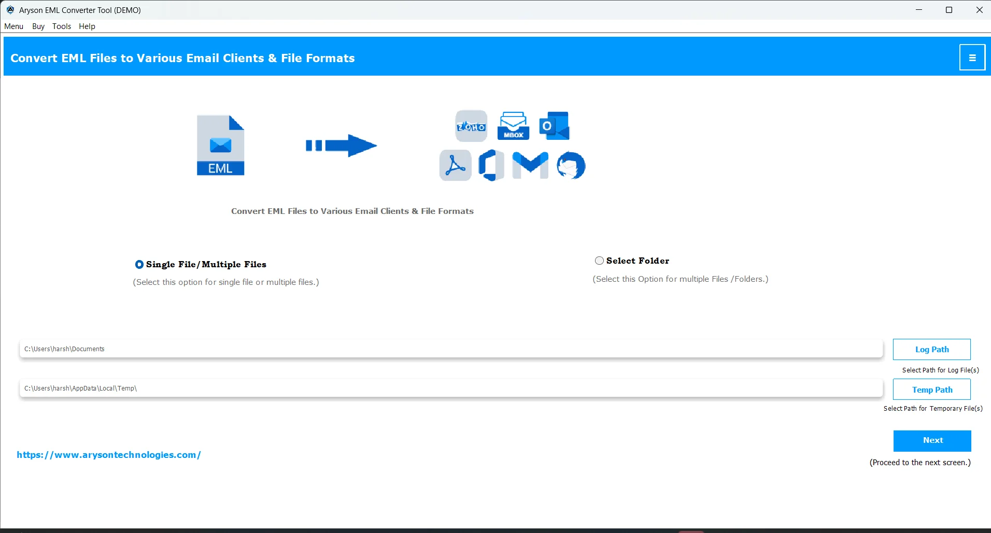Click the caption below the conversion graphic
The height and width of the screenshot is (533, 991).
click(352, 211)
